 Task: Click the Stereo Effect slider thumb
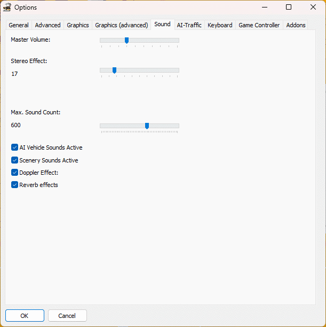pos(114,71)
